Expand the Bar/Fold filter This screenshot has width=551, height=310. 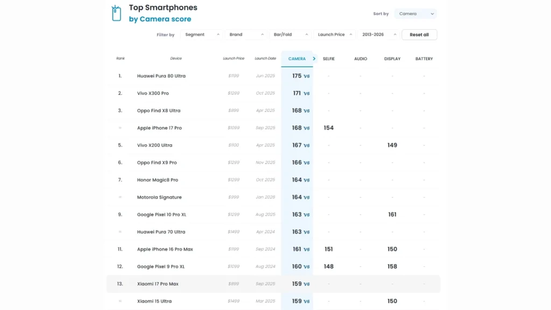coord(289,34)
